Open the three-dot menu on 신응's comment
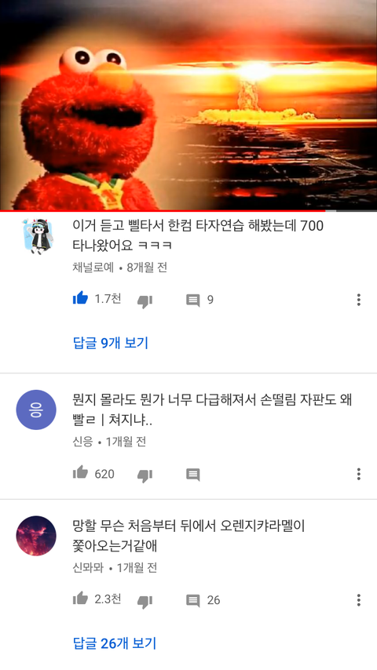The height and width of the screenshot is (670, 377). [x=359, y=474]
